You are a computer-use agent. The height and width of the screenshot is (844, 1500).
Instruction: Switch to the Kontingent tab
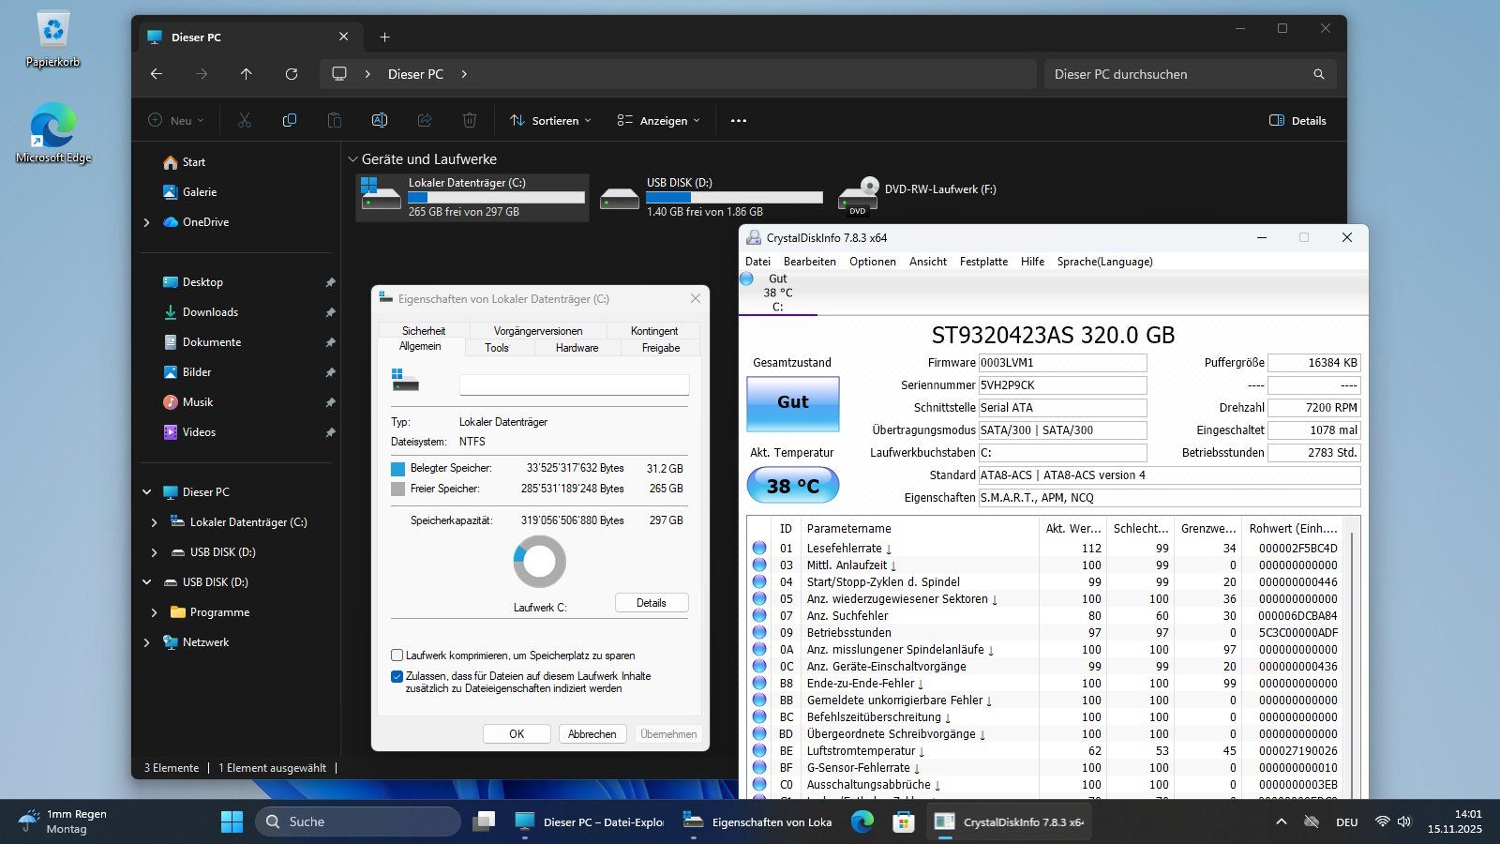click(653, 331)
